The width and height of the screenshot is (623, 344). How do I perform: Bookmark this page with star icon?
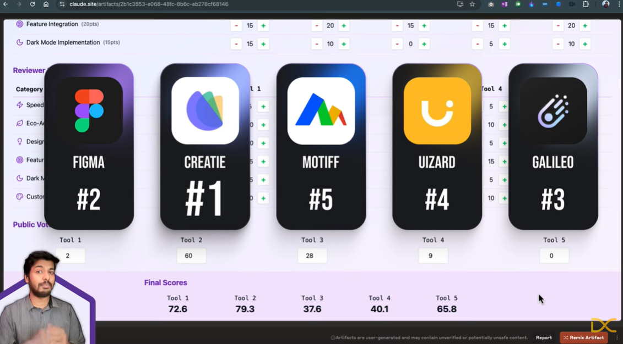pos(472,4)
